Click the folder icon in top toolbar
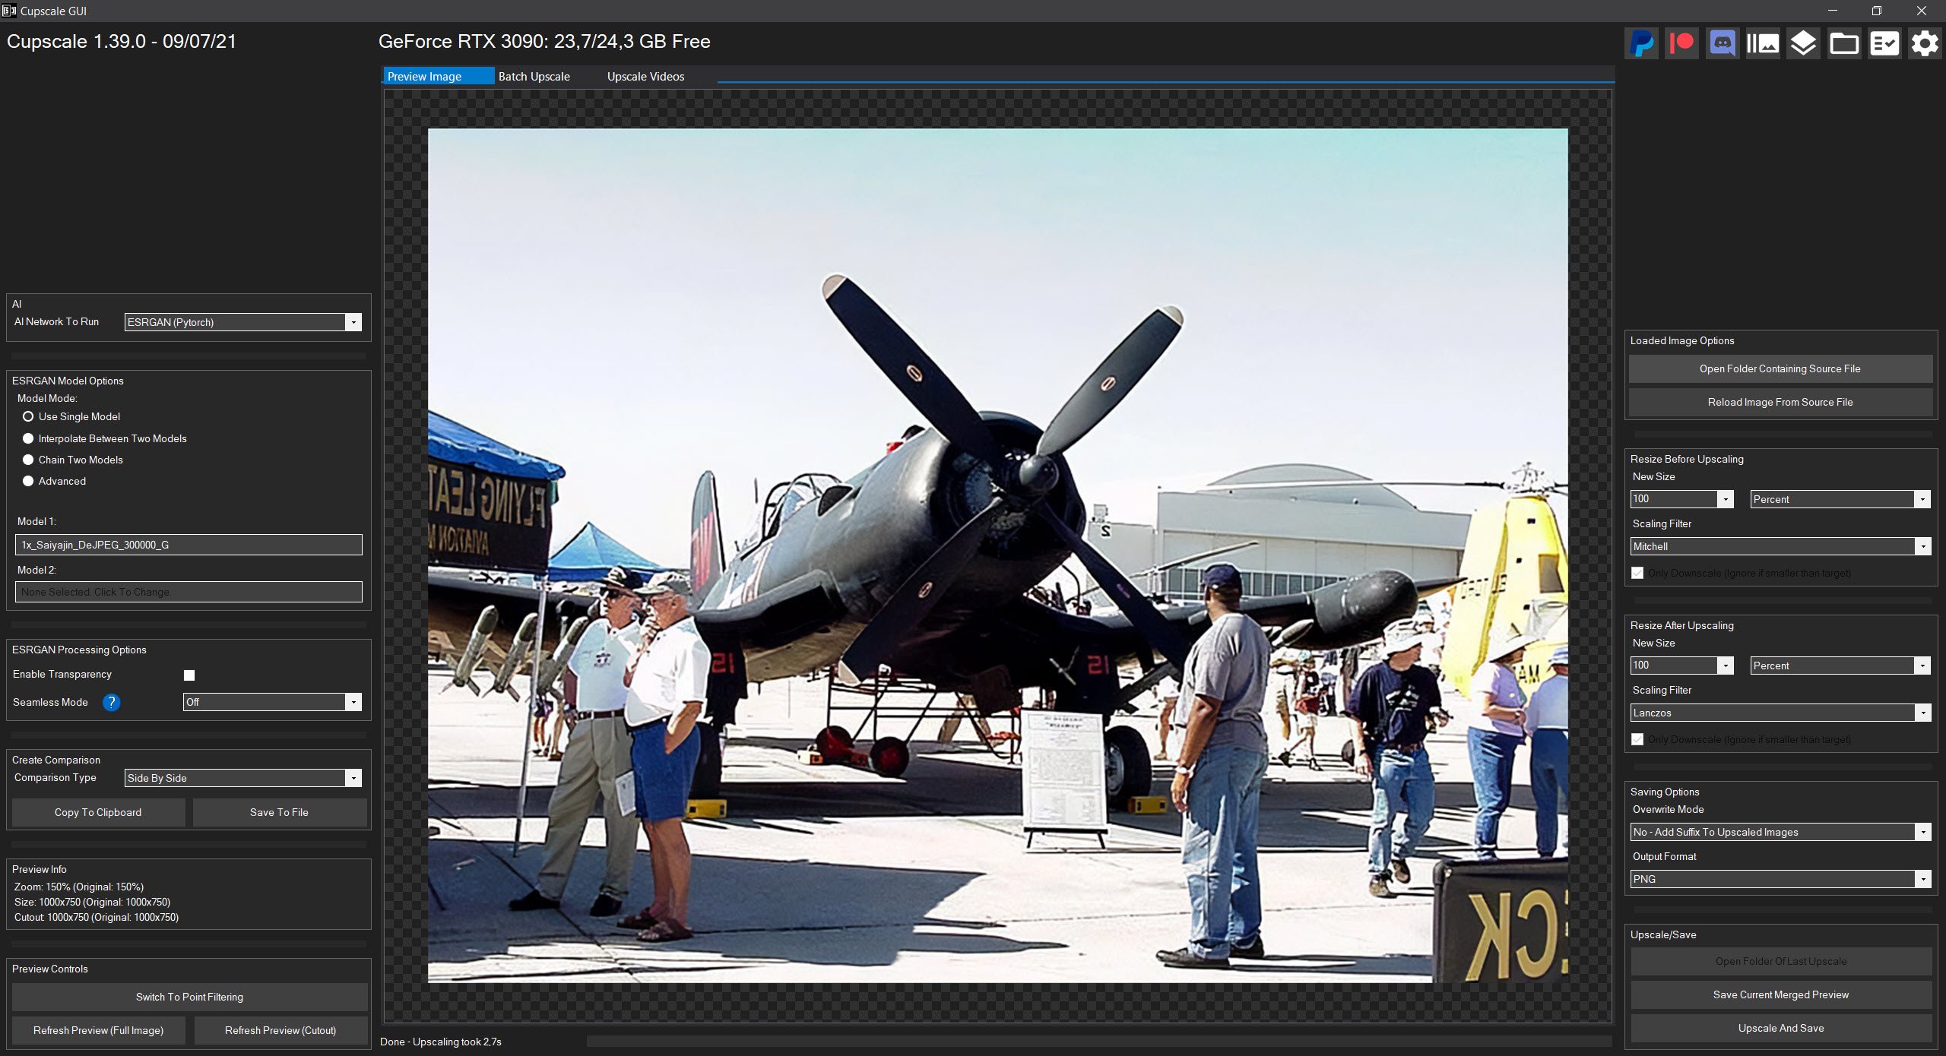 (x=1843, y=43)
